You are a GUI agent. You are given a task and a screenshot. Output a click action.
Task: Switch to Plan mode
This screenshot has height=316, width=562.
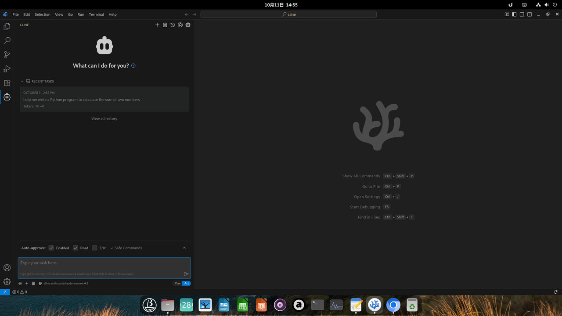(x=177, y=284)
